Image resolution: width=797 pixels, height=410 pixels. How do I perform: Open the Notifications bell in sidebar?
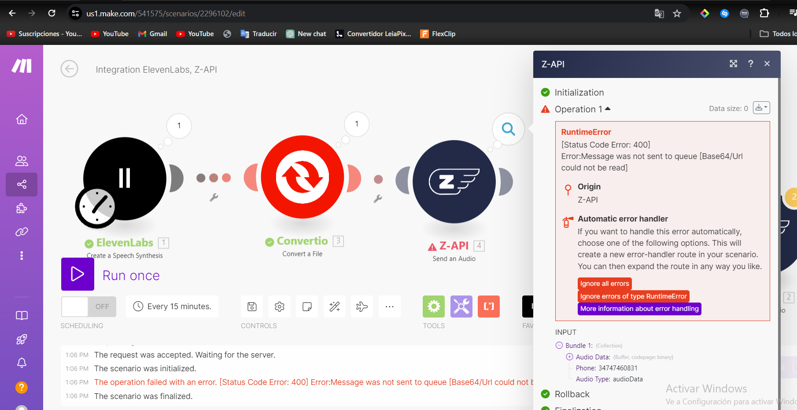click(22, 362)
